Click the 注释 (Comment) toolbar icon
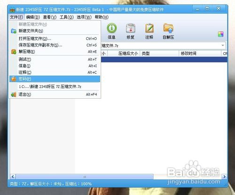 pyautogui.click(x=149, y=31)
